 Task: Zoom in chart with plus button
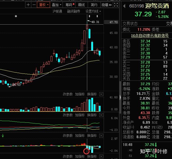click(28, 5)
